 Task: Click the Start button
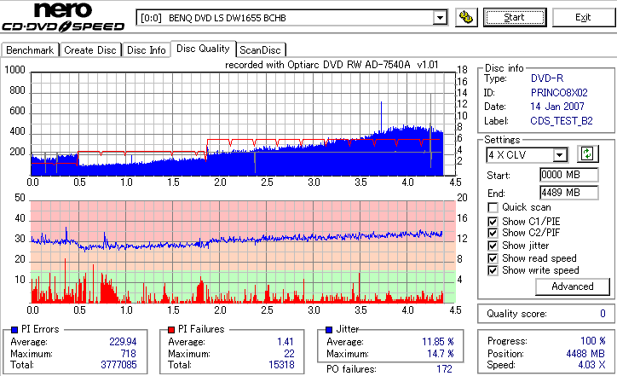[515, 17]
